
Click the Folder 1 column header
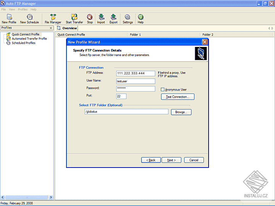coord(164,34)
